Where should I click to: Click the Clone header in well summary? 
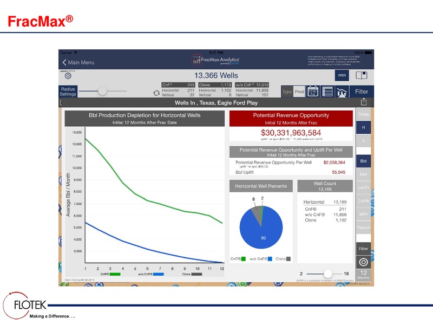pyautogui.click(x=215, y=85)
